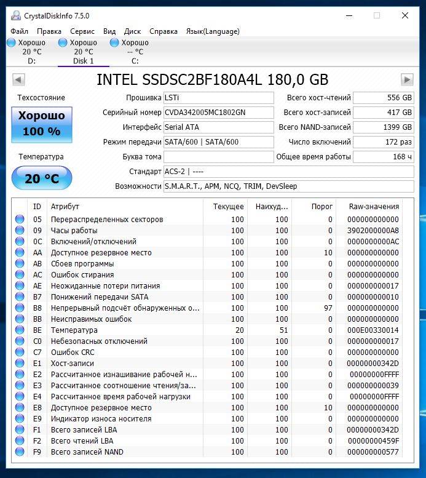
Task: Click the 1399 GB NAND writes value
Action: tap(384, 127)
